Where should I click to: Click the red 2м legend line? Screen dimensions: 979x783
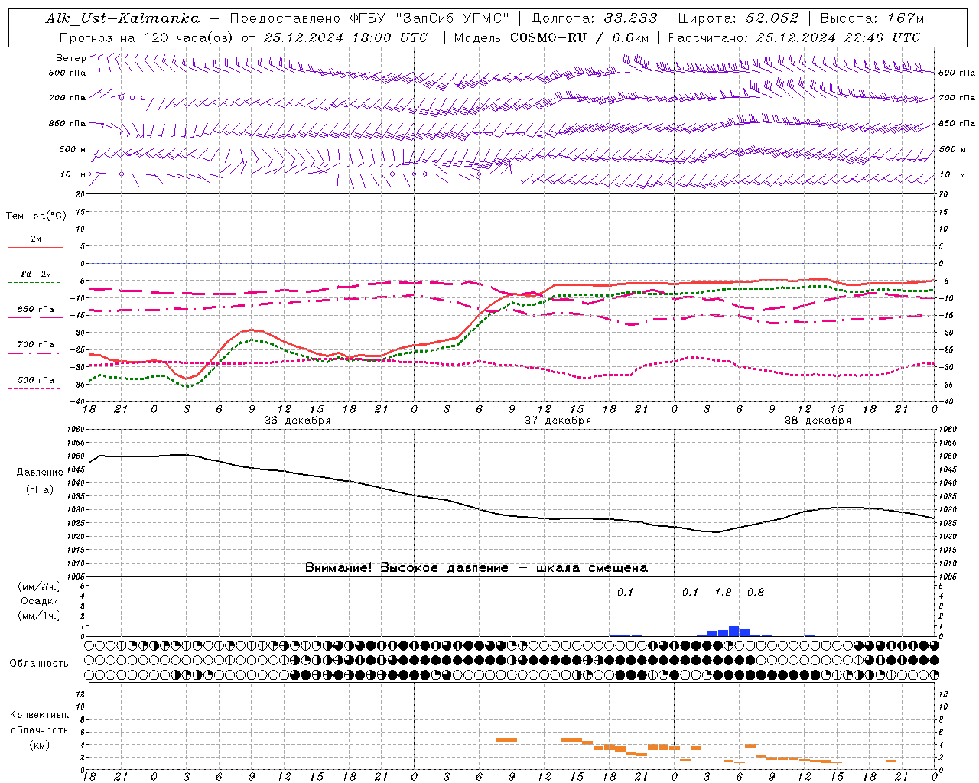click(35, 247)
